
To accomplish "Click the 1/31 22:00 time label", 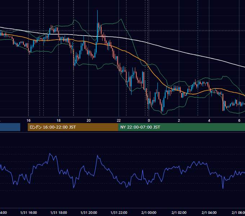I will [x=119, y=212].
